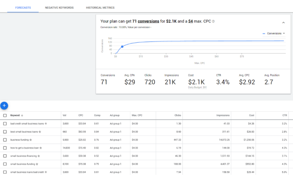Image resolution: width=293 pixels, height=175 pixels.
Task: Click the $15 tick on the Max. CPC axis
Action: pos(141,56)
